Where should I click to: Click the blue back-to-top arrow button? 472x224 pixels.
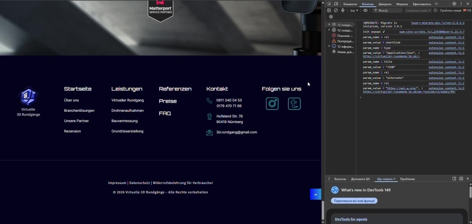pos(315,195)
